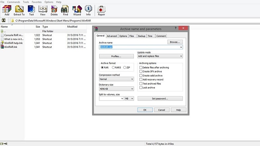This screenshot has width=260, height=146.
Task: Expand the Archive name dropdown arrow
Action: pyautogui.click(x=181, y=47)
